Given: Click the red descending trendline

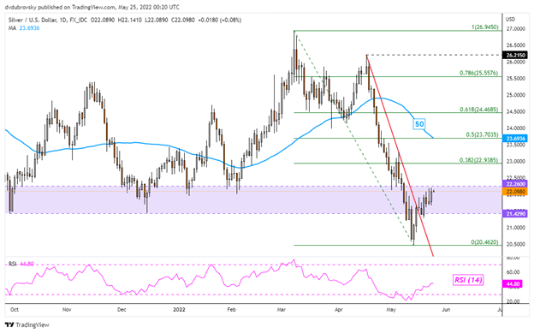Looking at the screenshot, I should point(400,156).
